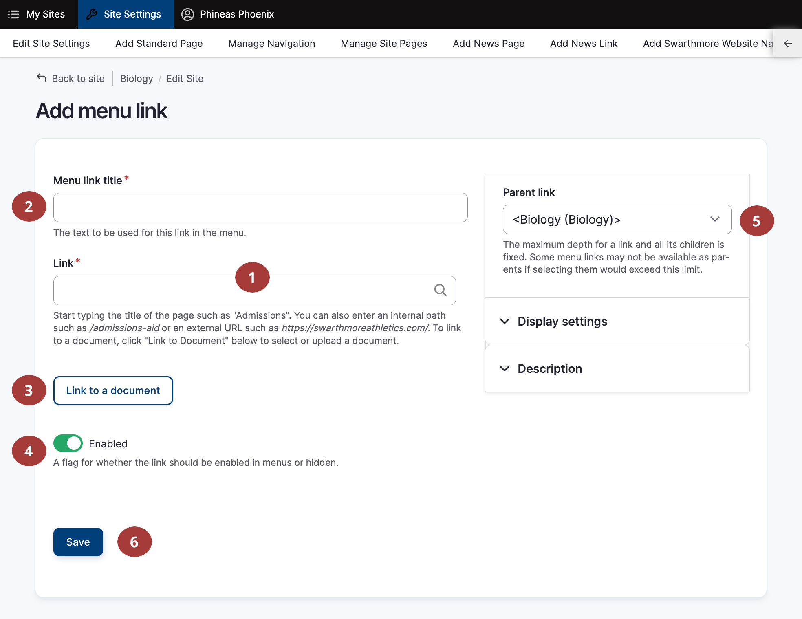This screenshot has width=802, height=619.
Task: Click the Site Settings wrench icon
Action: pos(92,14)
